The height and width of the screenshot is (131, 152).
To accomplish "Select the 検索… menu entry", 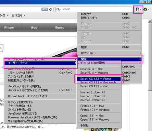I will click(x=109, y=47).
